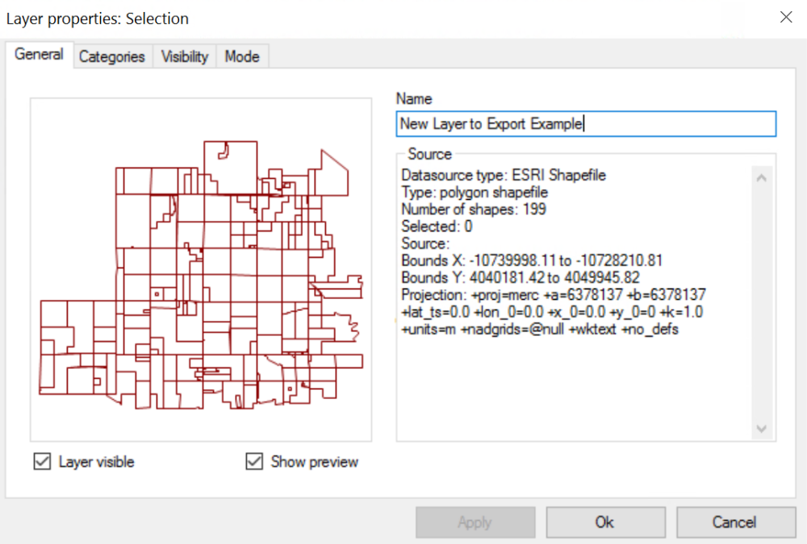Toggle the Layer visible checkbox
The image size is (807, 544).
click(x=42, y=461)
